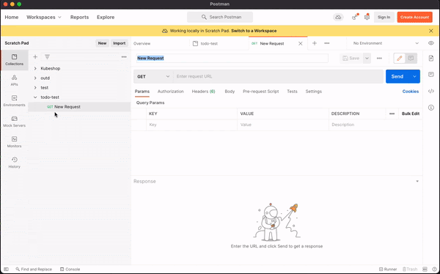440x274 pixels.
Task: Click Bulk Edit in query params
Action: (411, 114)
